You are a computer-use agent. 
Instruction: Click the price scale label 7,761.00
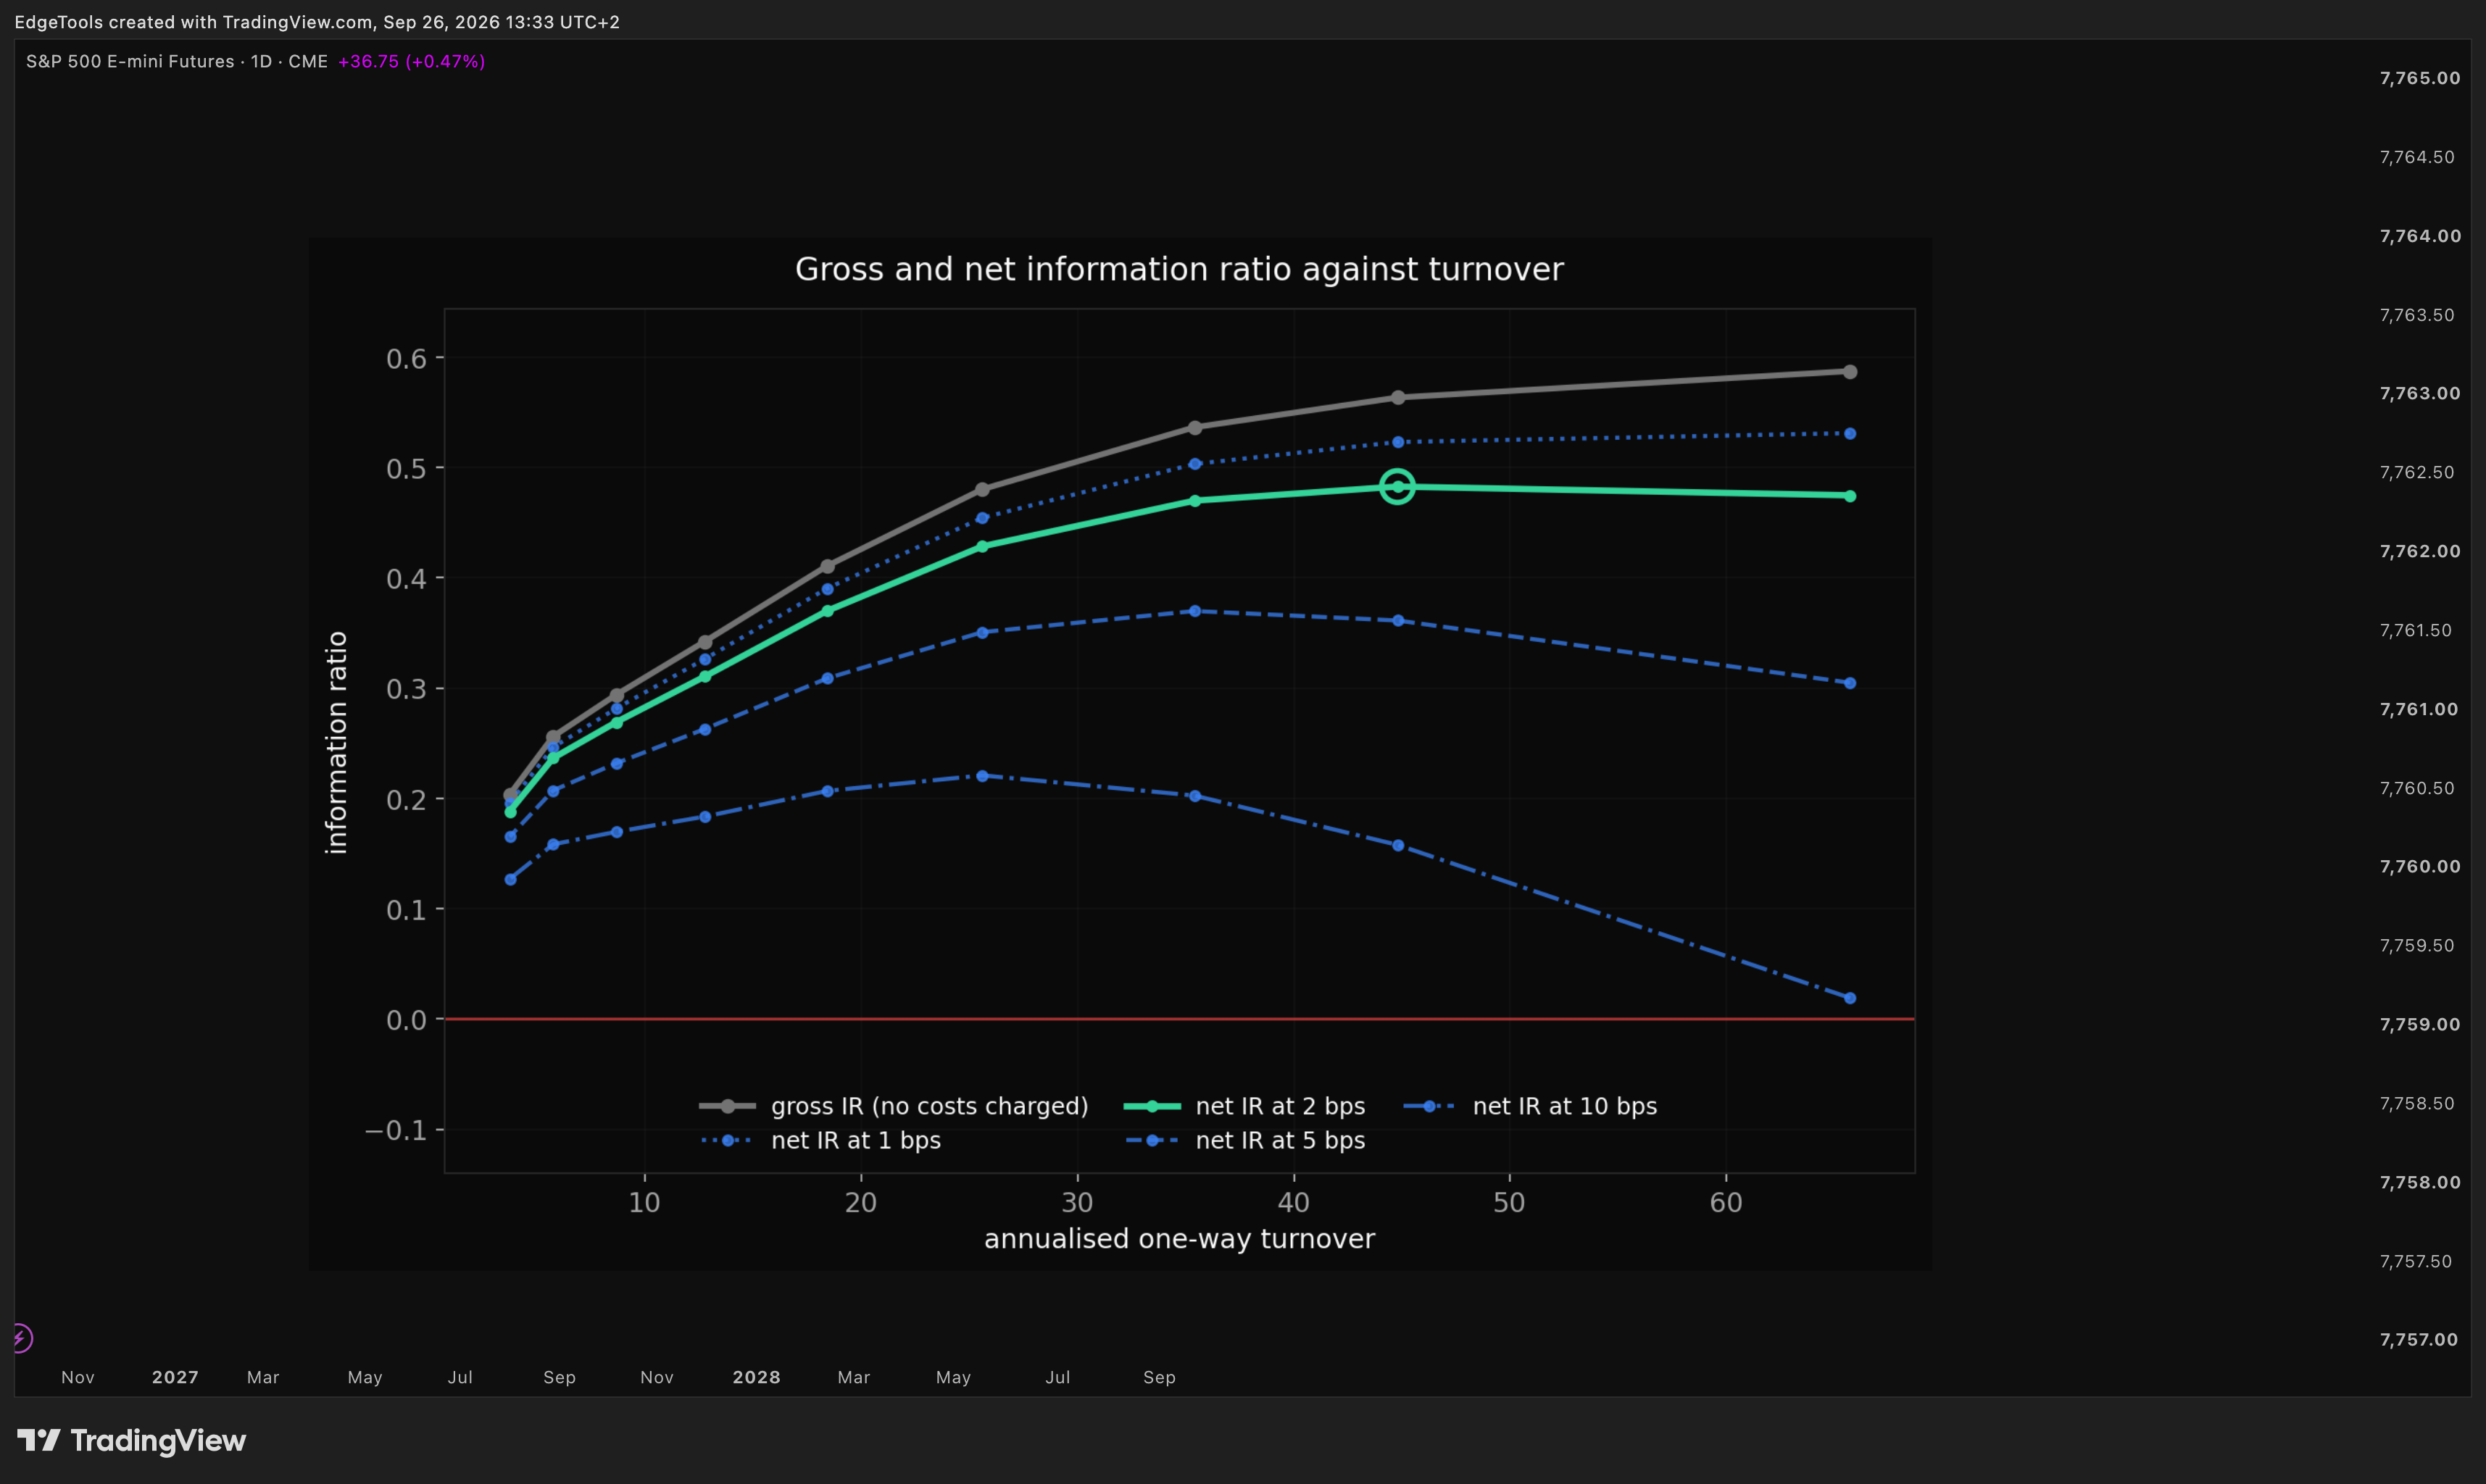point(2419,709)
